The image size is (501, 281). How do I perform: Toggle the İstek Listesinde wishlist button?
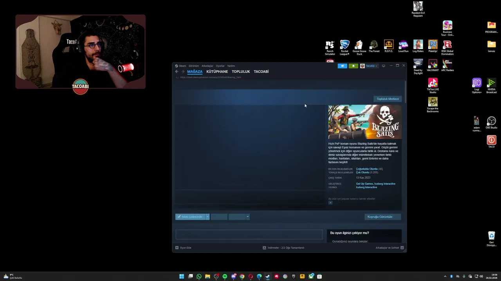pyautogui.click(x=190, y=217)
